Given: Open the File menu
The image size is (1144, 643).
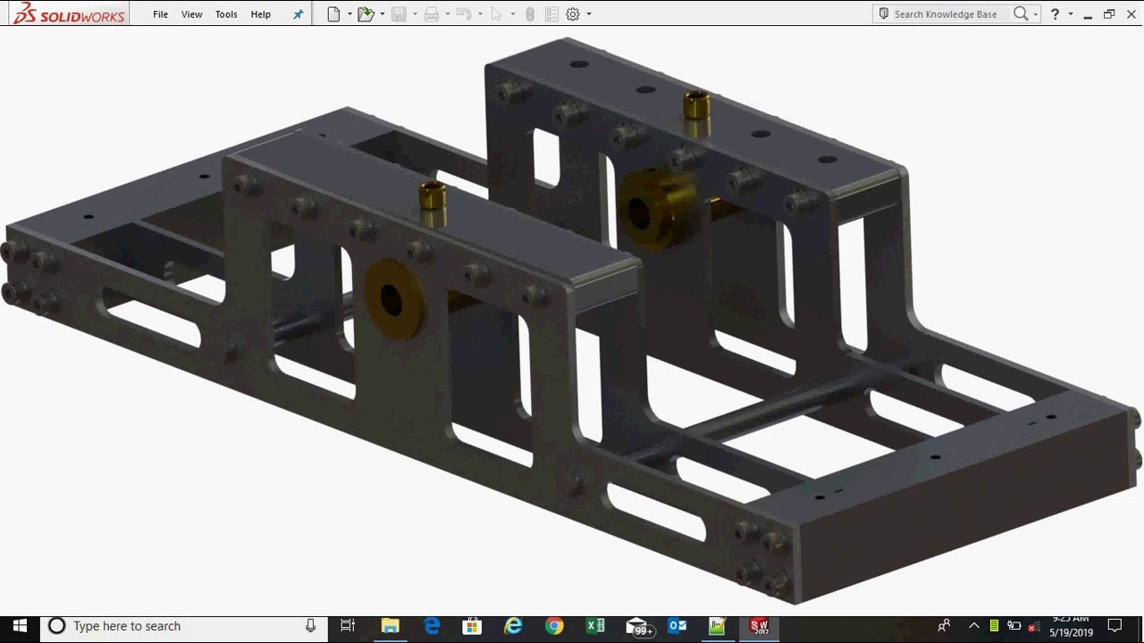Looking at the screenshot, I should [161, 14].
